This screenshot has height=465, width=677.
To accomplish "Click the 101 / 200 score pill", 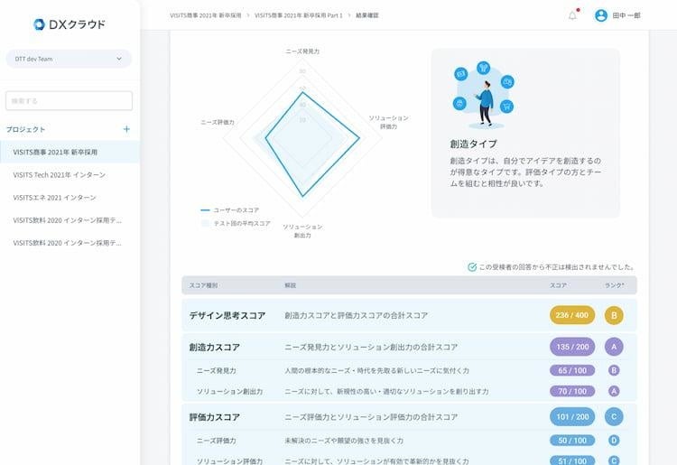I will coord(572,416).
